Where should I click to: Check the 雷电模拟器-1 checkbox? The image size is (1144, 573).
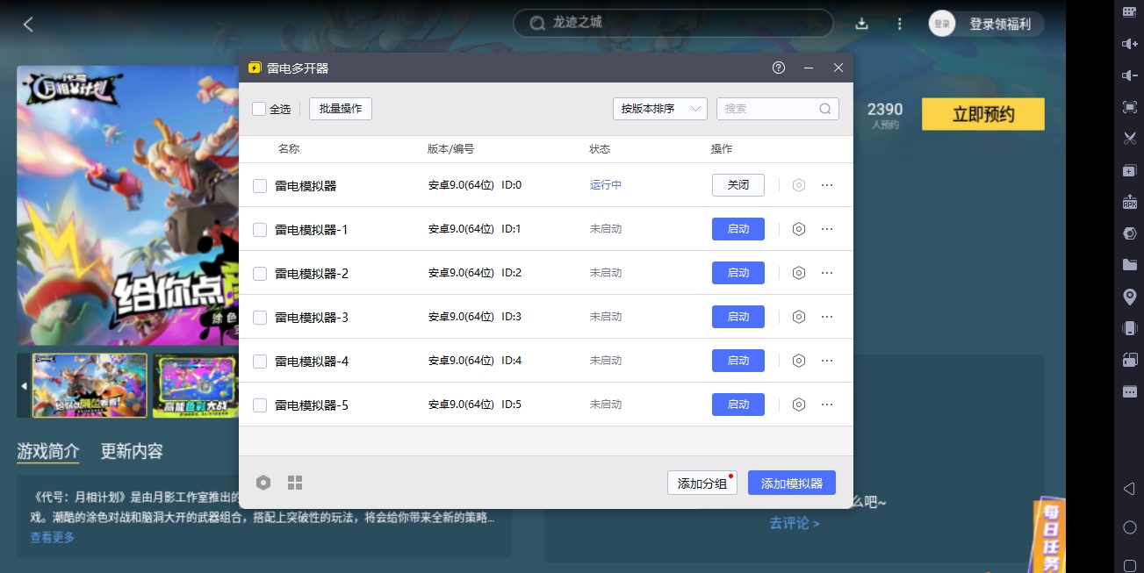[260, 230]
